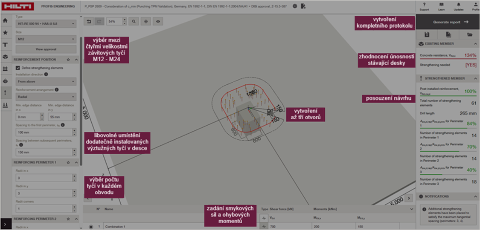Increase Min. edge distance in x

point(42,115)
